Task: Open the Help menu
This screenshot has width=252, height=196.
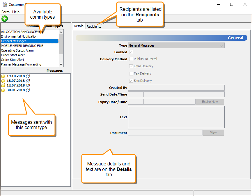Action: (x=16, y=12)
